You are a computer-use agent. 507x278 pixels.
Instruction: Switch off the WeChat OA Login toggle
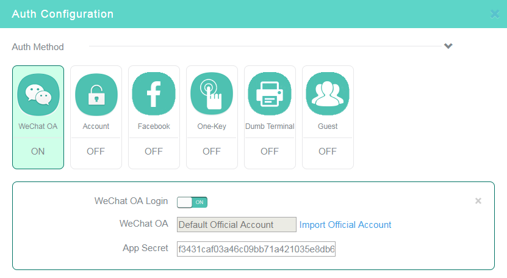192,202
